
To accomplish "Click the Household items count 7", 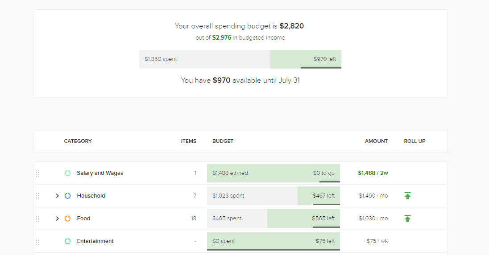I will coord(195,196).
